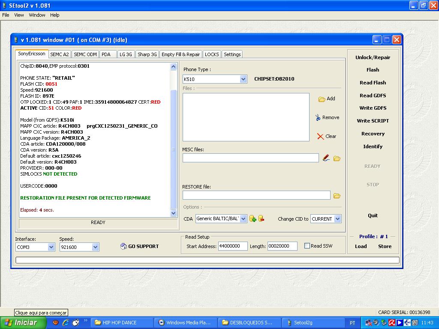The width and height of the screenshot is (439, 329).
Task: Open the Help menu
Action: (x=55, y=15)
